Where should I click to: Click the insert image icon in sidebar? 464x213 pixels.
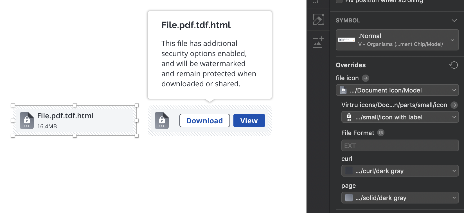[x=318, y=42]
